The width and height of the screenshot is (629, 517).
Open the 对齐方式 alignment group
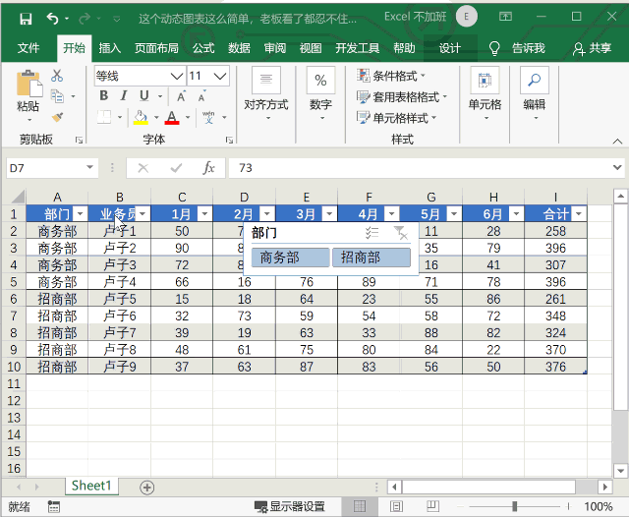pos(266,94)
